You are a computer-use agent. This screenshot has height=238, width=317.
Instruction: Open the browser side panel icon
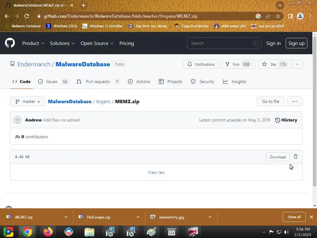coord(290,16)
